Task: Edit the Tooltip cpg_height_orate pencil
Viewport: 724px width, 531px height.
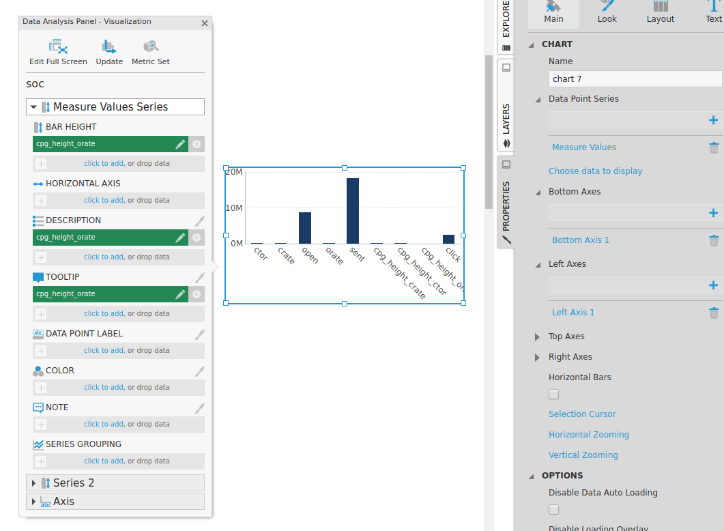Action: pyautogui.click(x=180, y=294)
